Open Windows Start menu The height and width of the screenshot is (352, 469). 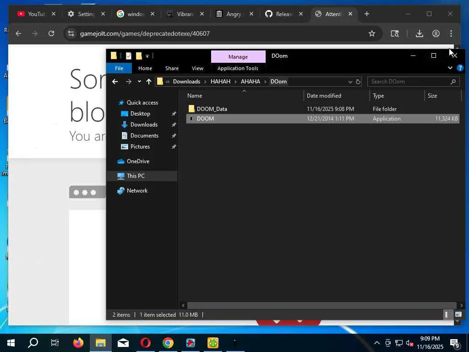click(x=11, y=343)
